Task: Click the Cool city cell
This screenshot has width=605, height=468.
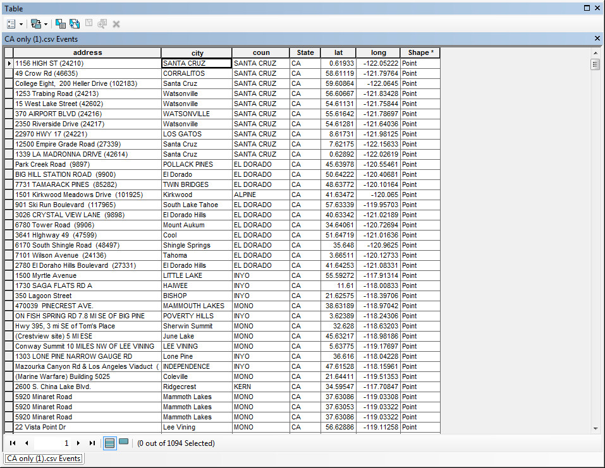Action: [x=197, y=235]
